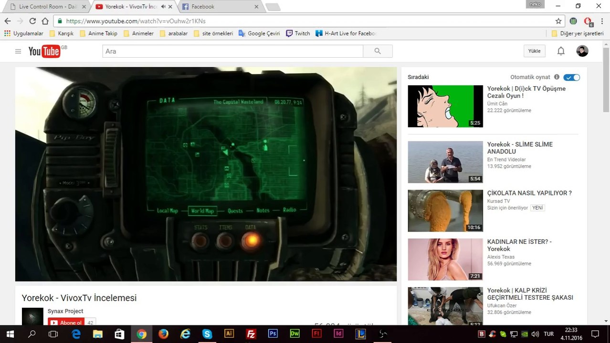Image resolution: width=610 pixels, height=343 pixels.
Task: Open the Karışık bookmarks folder
Action: pyautogui.click(x=61, y=33)
